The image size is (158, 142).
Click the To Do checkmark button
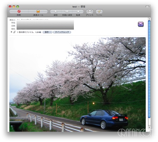pos(99,11)
